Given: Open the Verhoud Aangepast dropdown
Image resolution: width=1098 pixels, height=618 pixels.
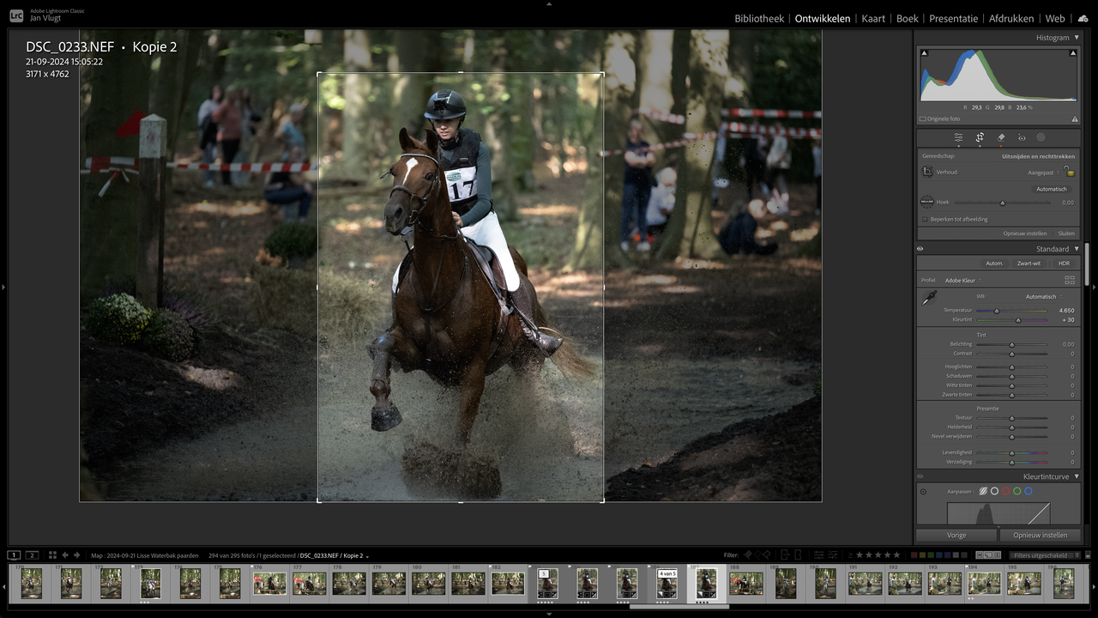Looking at the screenshot, I should pos(1044,173).
